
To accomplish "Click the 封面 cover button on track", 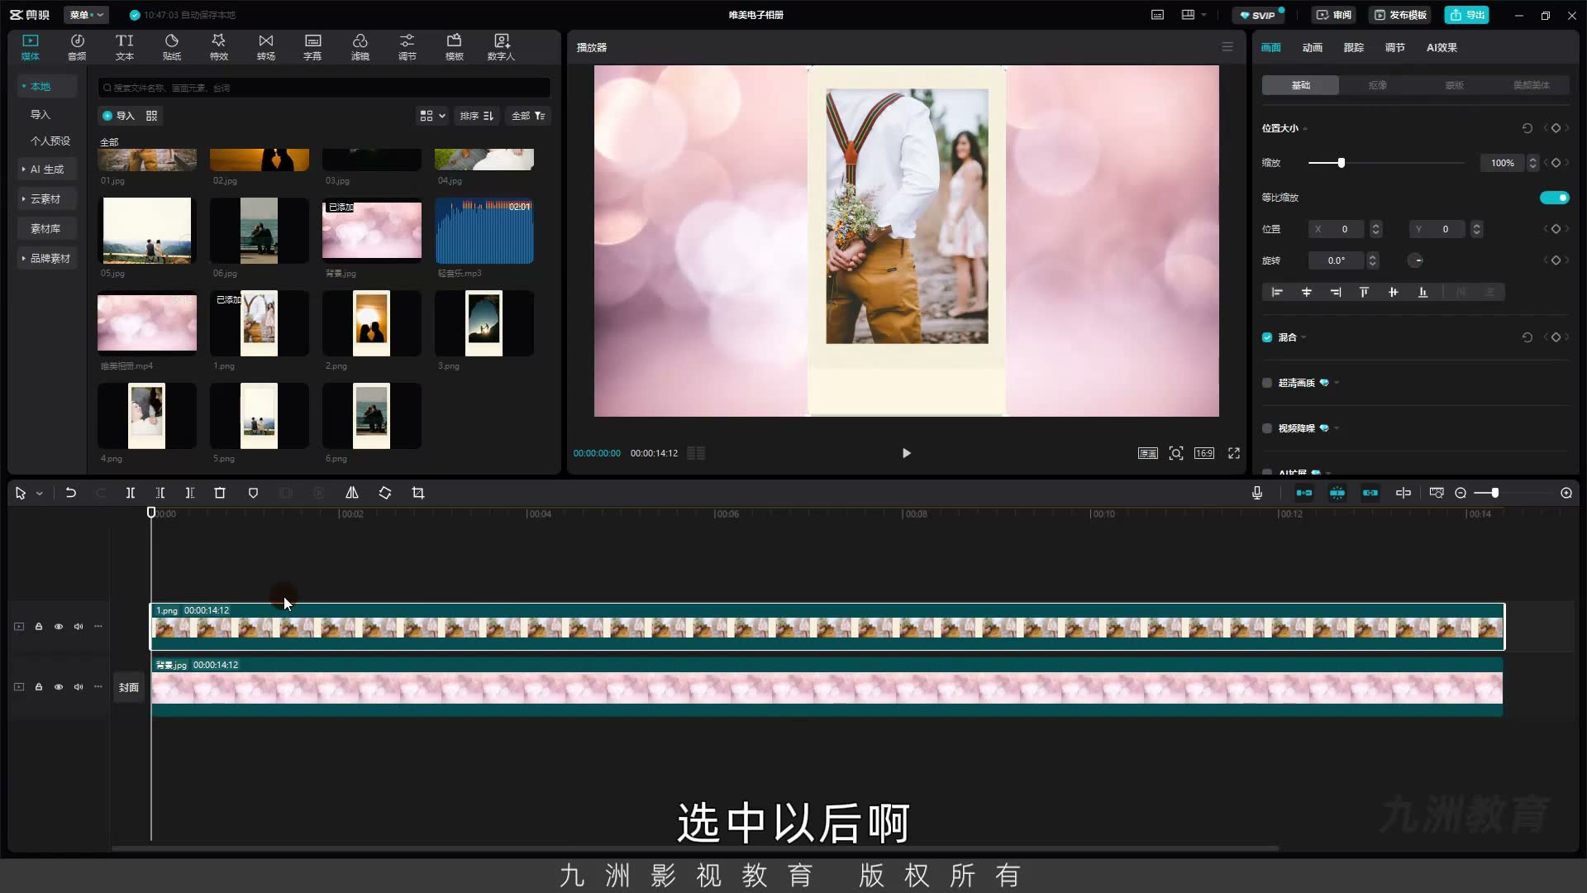I will pos(129,687).
